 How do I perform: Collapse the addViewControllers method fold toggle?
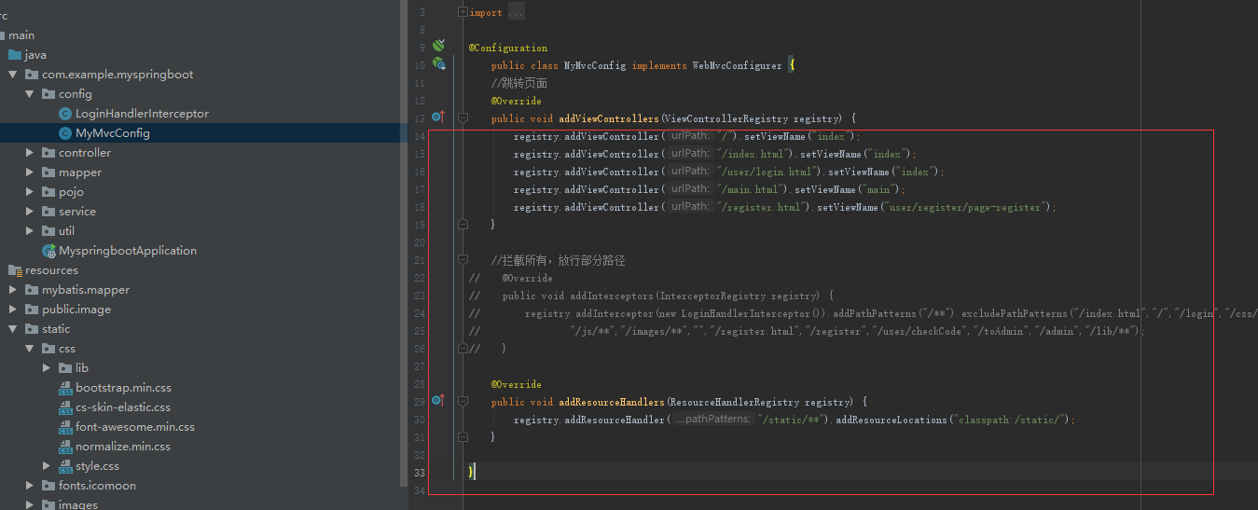[463, 118]
